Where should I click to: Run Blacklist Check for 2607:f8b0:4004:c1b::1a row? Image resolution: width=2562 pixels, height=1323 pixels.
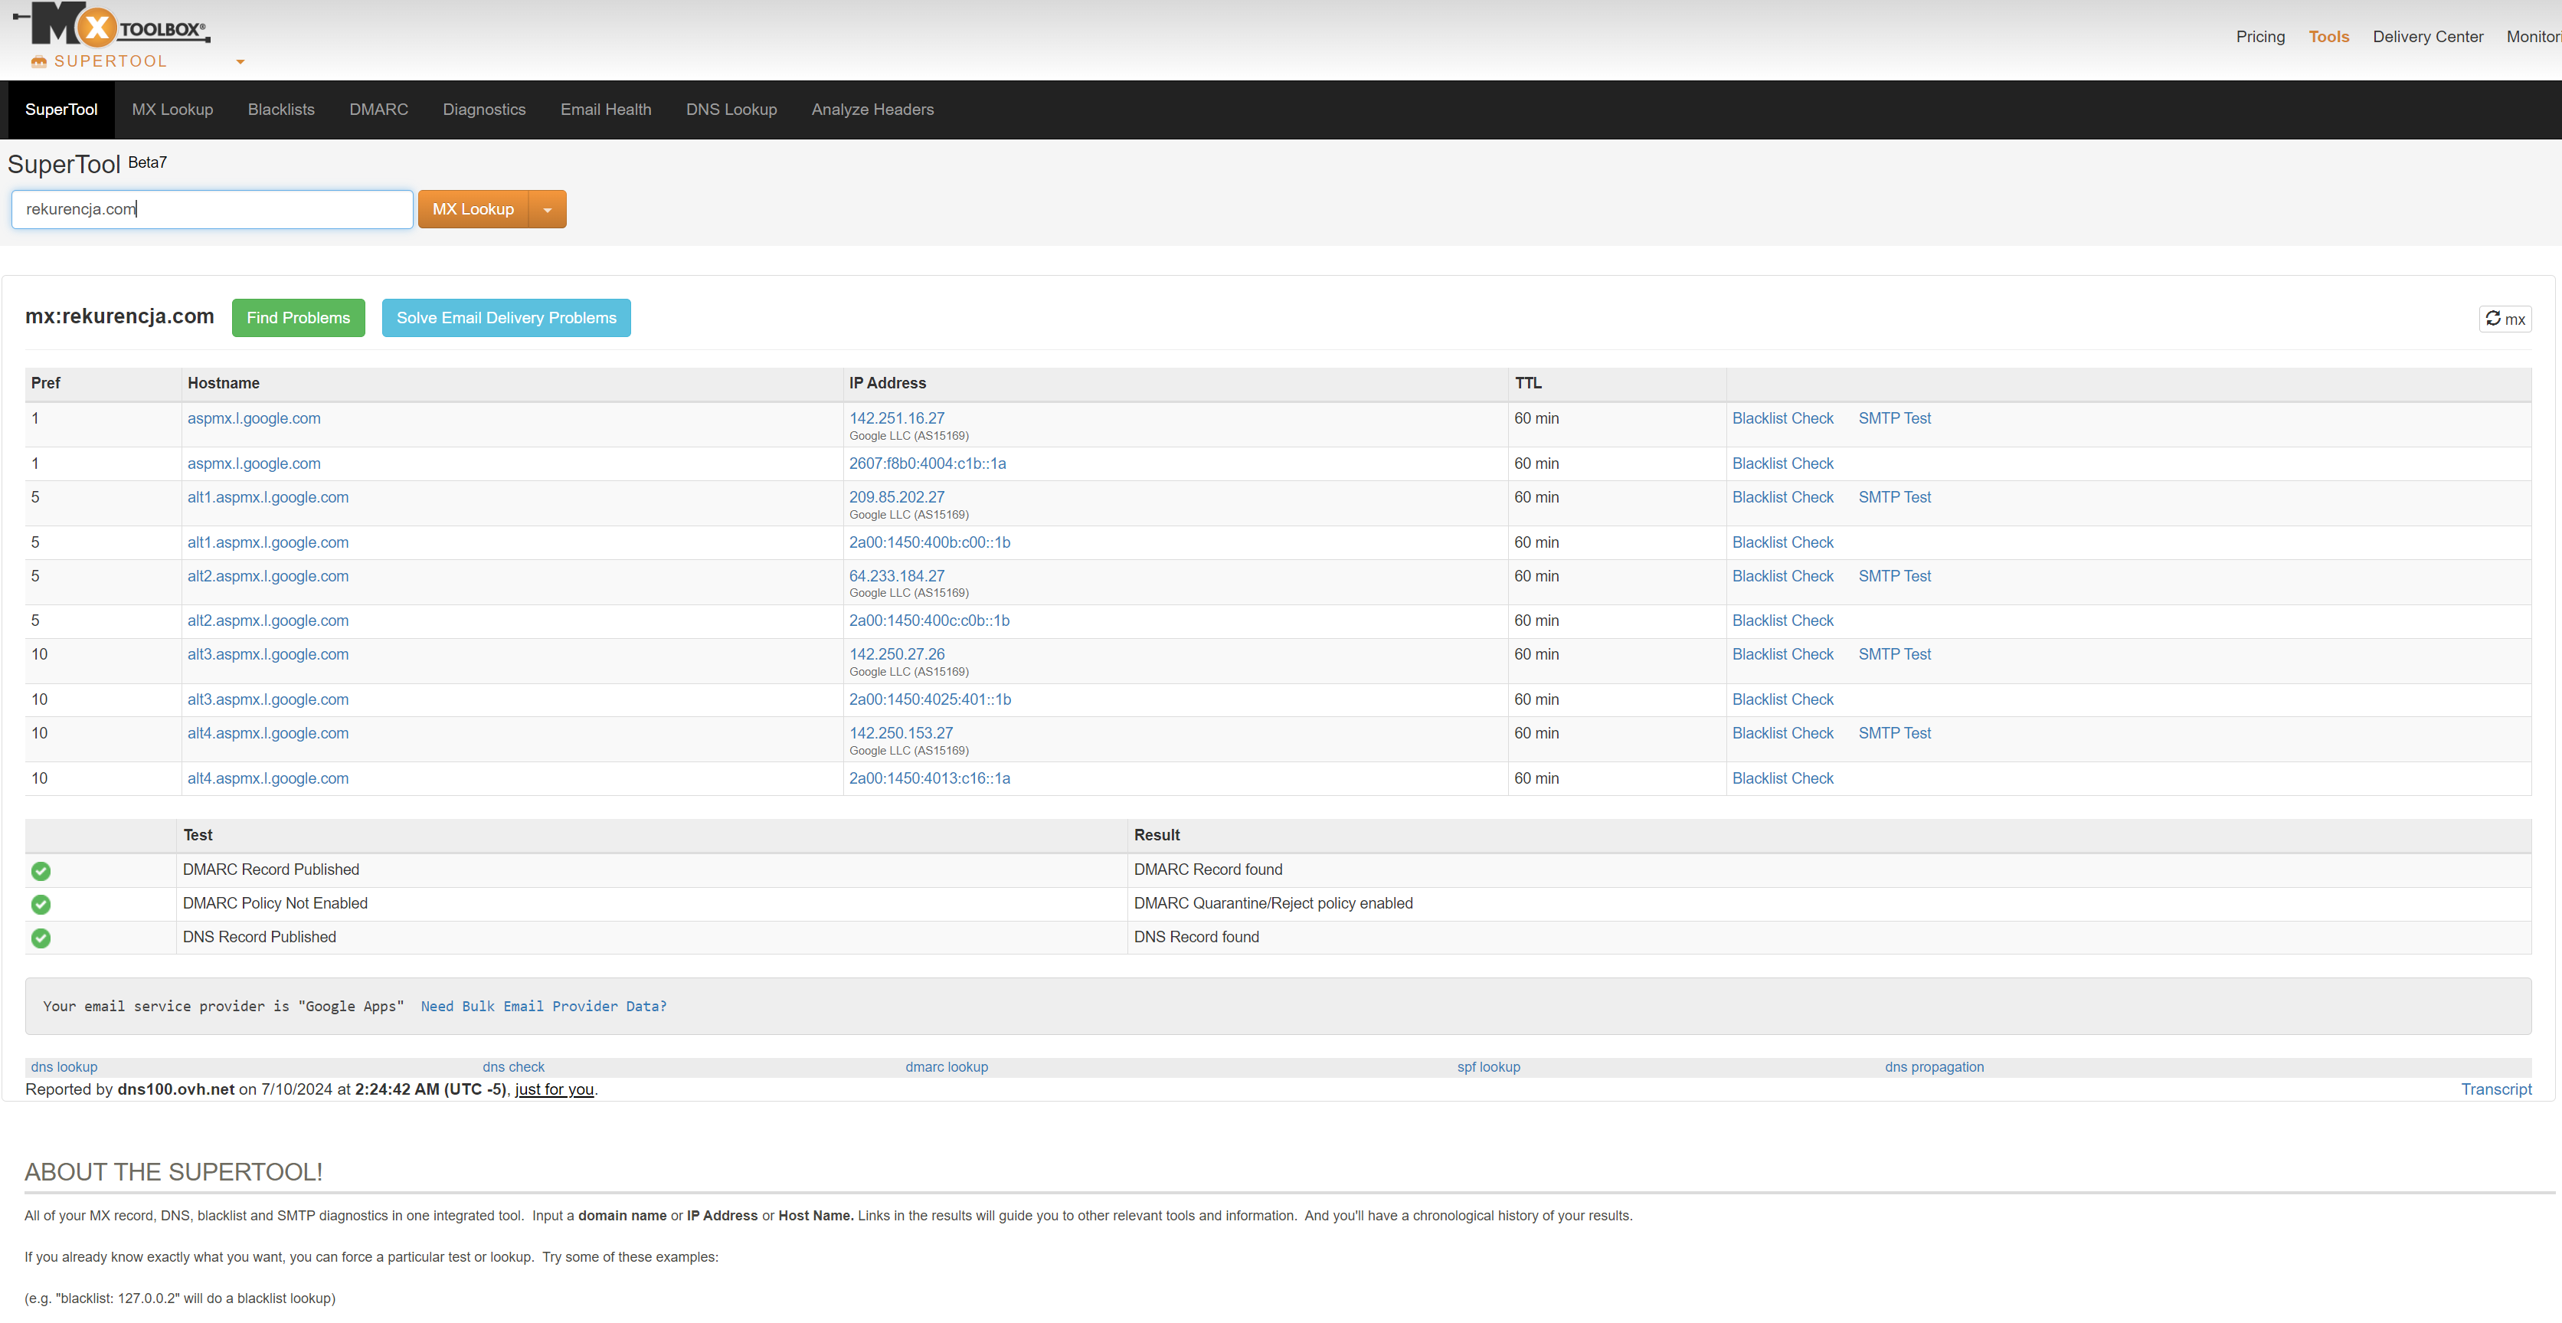coord(1782,463)
